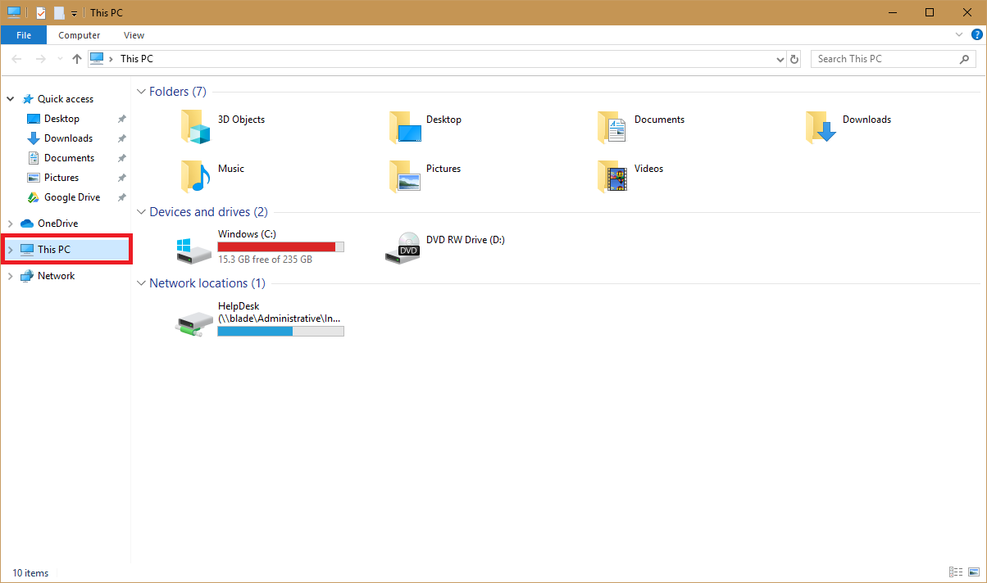Open the 3D Objects folder icon
This screenshot has width=987, height=583.
(196, 127)
